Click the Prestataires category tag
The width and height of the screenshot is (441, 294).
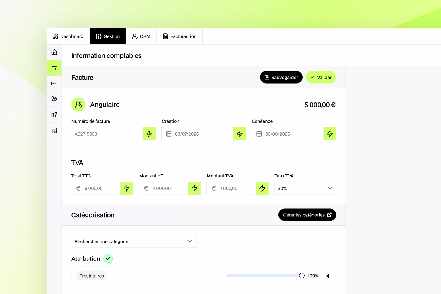pyautogui.click(x=92, y=276)
